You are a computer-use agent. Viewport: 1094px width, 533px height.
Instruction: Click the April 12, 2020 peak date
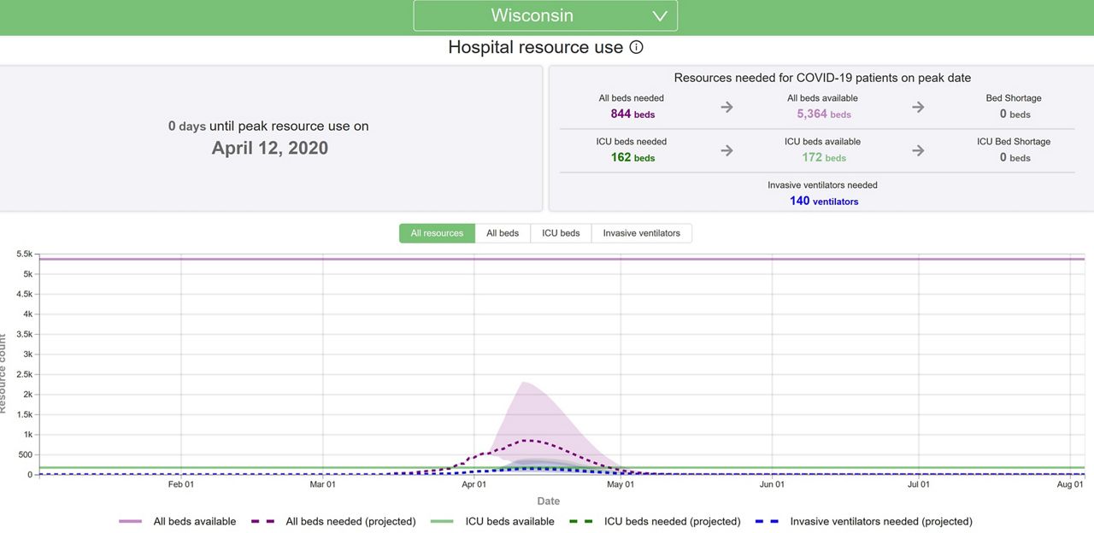270,148
